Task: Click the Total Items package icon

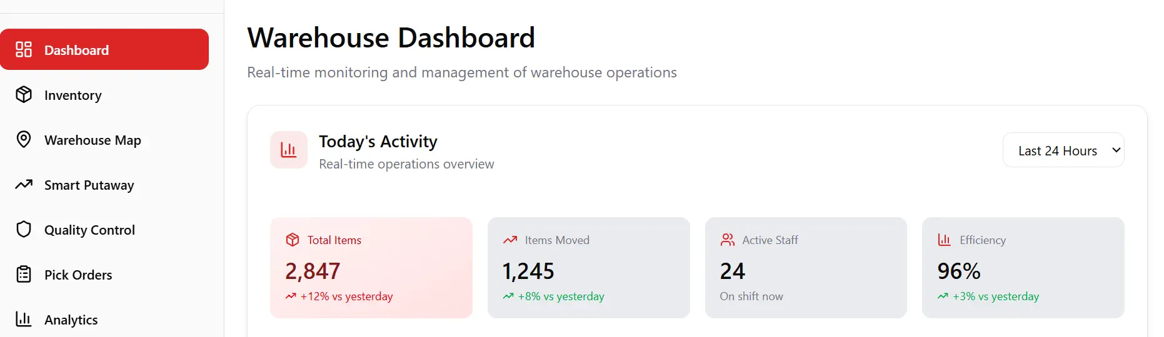Action: point(293,240)
